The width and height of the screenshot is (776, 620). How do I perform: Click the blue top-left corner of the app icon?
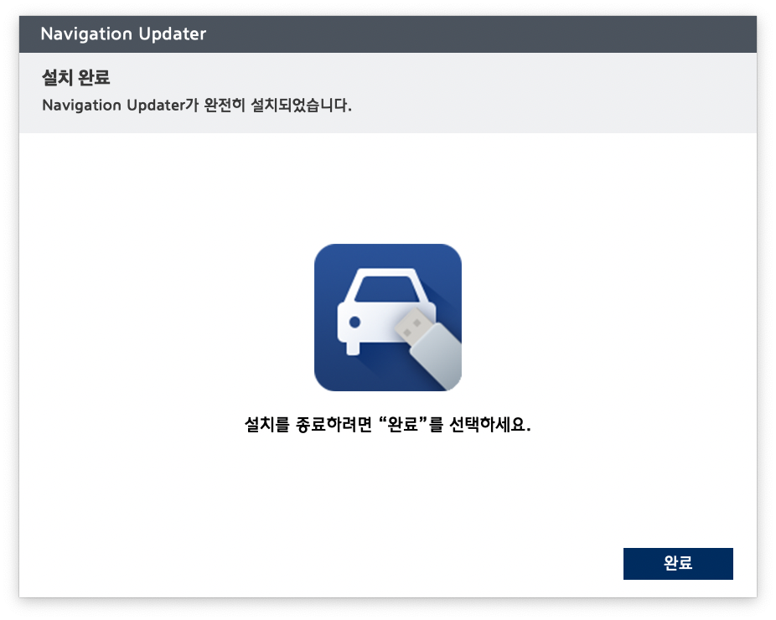click(325, 255)
